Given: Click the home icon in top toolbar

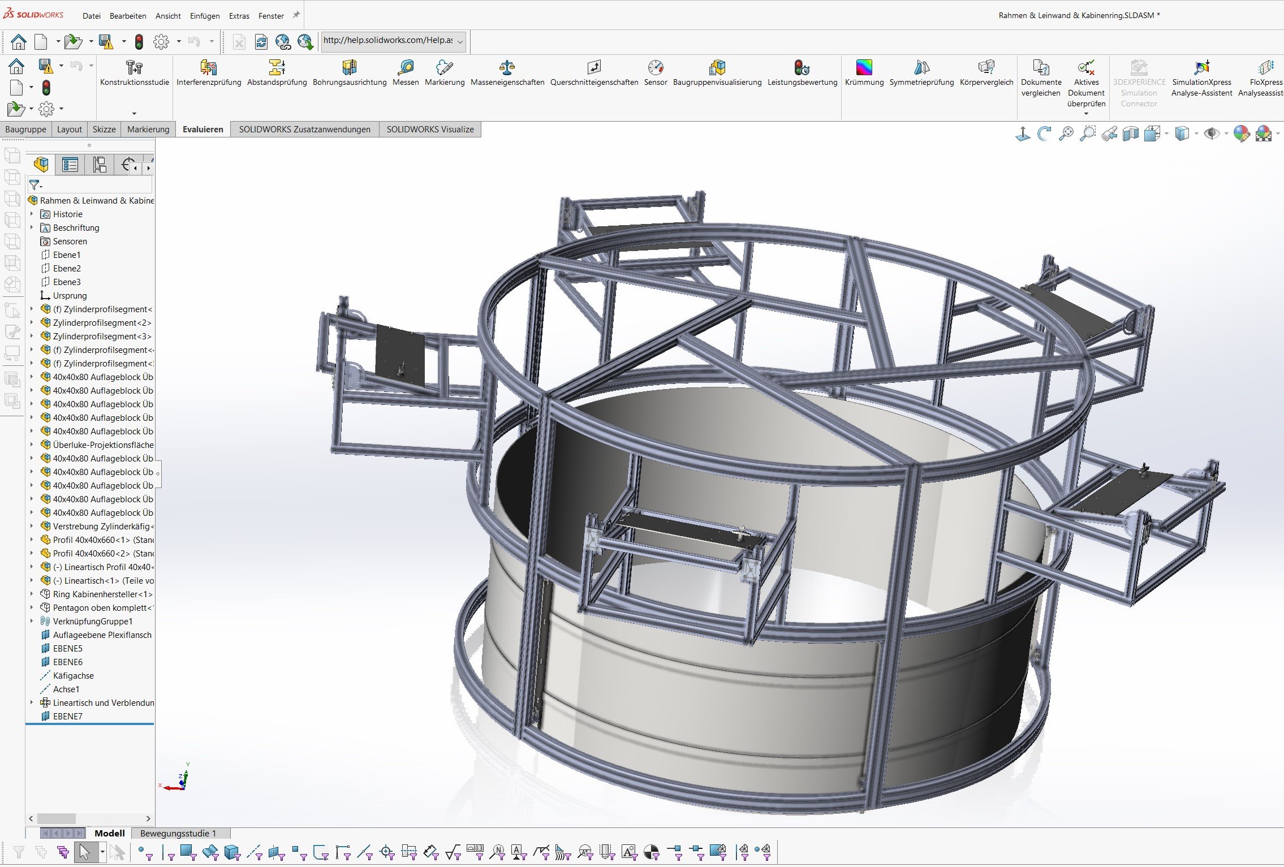Looking at the screenshot, I should click(x=19, y=41).
